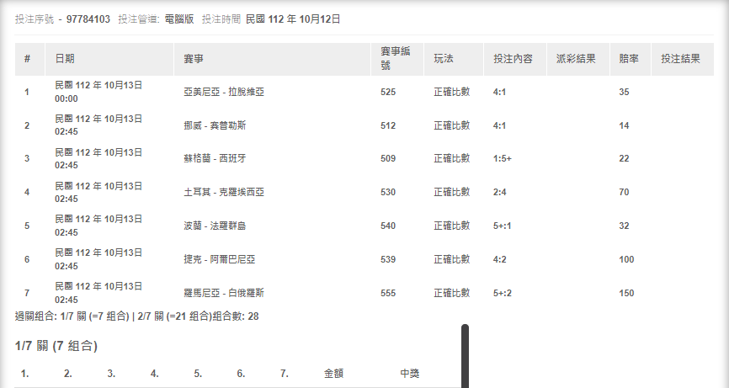Click the 金額 column header
729x388 pixels.
tap(333, 373)
